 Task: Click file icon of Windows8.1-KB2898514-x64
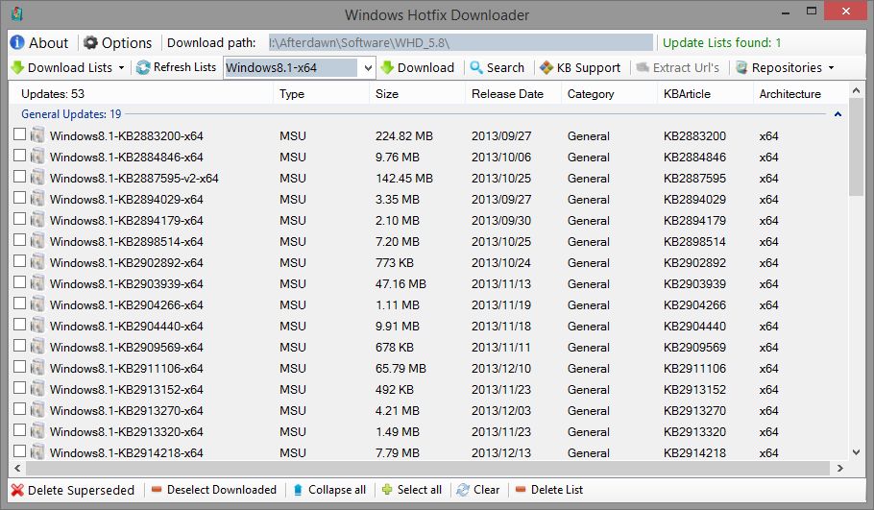click(x=37, y=241)
